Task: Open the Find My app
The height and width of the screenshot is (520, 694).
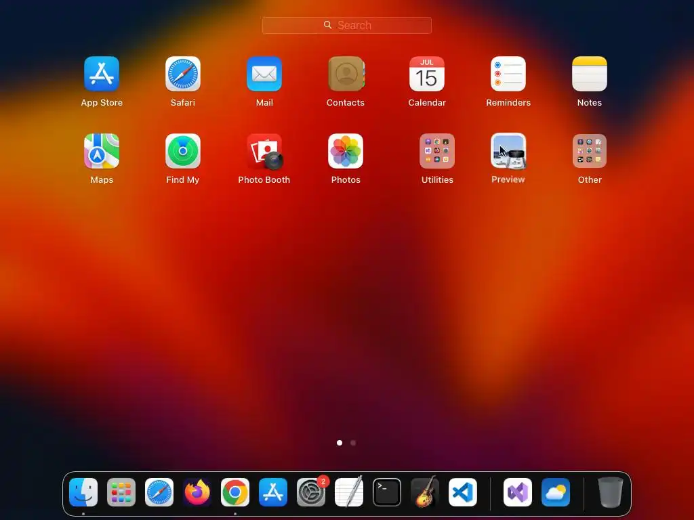Action: tap(183, 151)
